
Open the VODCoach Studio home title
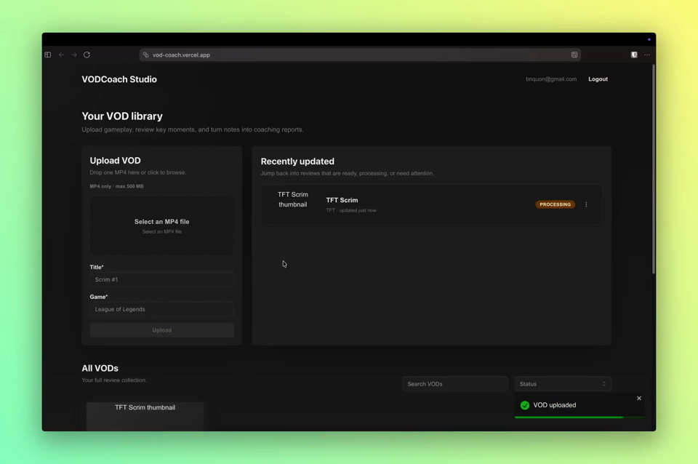pyautogui.click(x=119, y=79)
